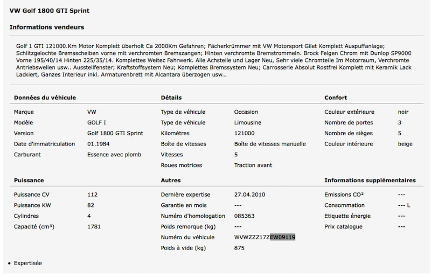Click the 'Numéro du véhicule' label

[187, 237]
